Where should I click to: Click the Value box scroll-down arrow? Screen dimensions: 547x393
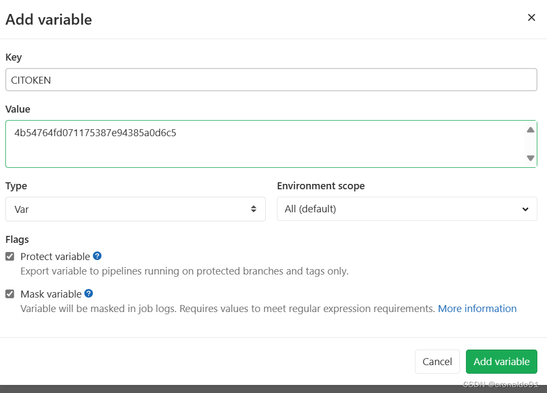(530, 158)
